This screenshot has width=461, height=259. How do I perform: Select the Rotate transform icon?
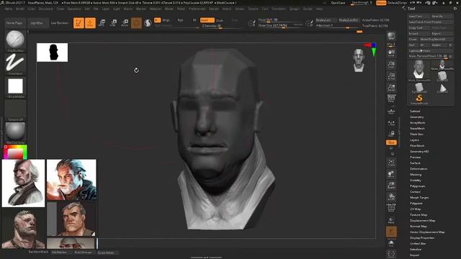coord(125,23)
